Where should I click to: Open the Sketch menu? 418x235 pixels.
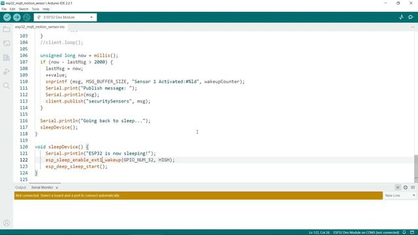(24, 9)
